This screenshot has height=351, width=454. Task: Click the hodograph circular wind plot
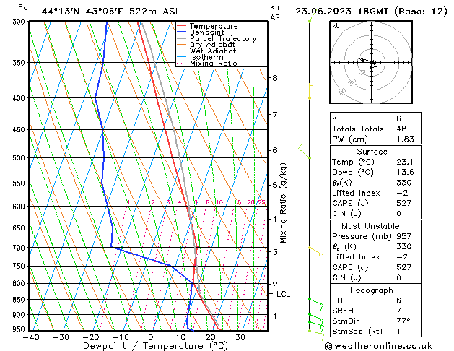pyautogui.click(x=370, y=64)
